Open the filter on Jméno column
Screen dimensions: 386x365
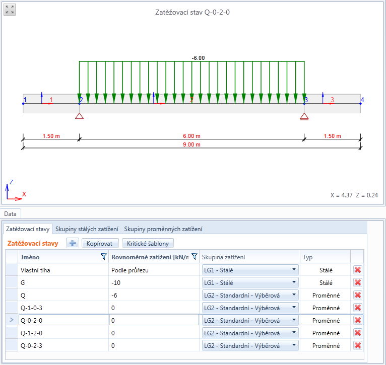click(x=104, y=257)
